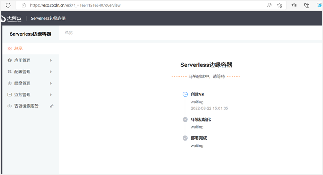Click waiting status under 创建VK
Viewport: 323px width, 175px height.
tap(197, 102)
